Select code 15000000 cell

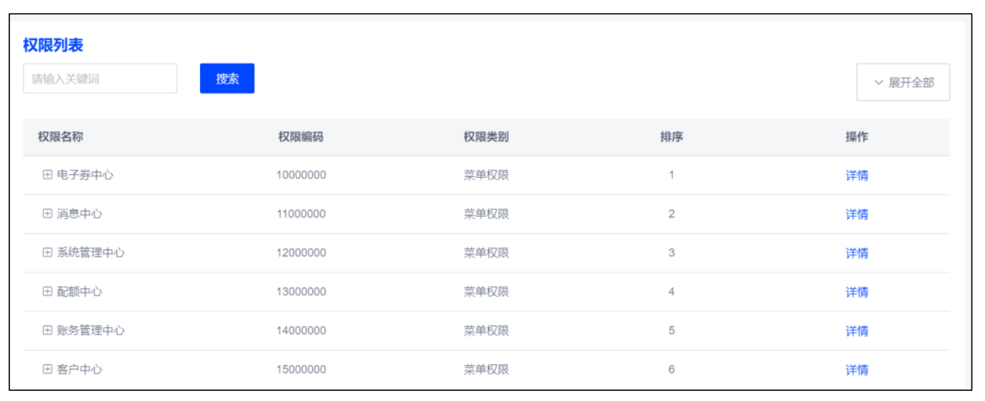click(301, 369)
